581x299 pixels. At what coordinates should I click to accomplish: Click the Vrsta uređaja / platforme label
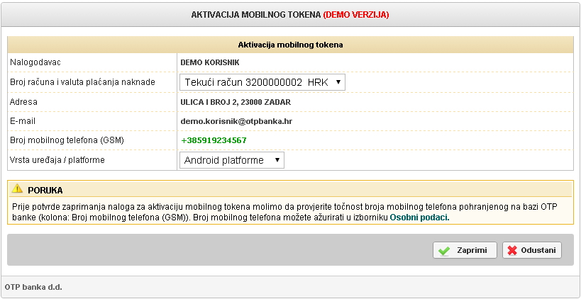click(57, 160)
